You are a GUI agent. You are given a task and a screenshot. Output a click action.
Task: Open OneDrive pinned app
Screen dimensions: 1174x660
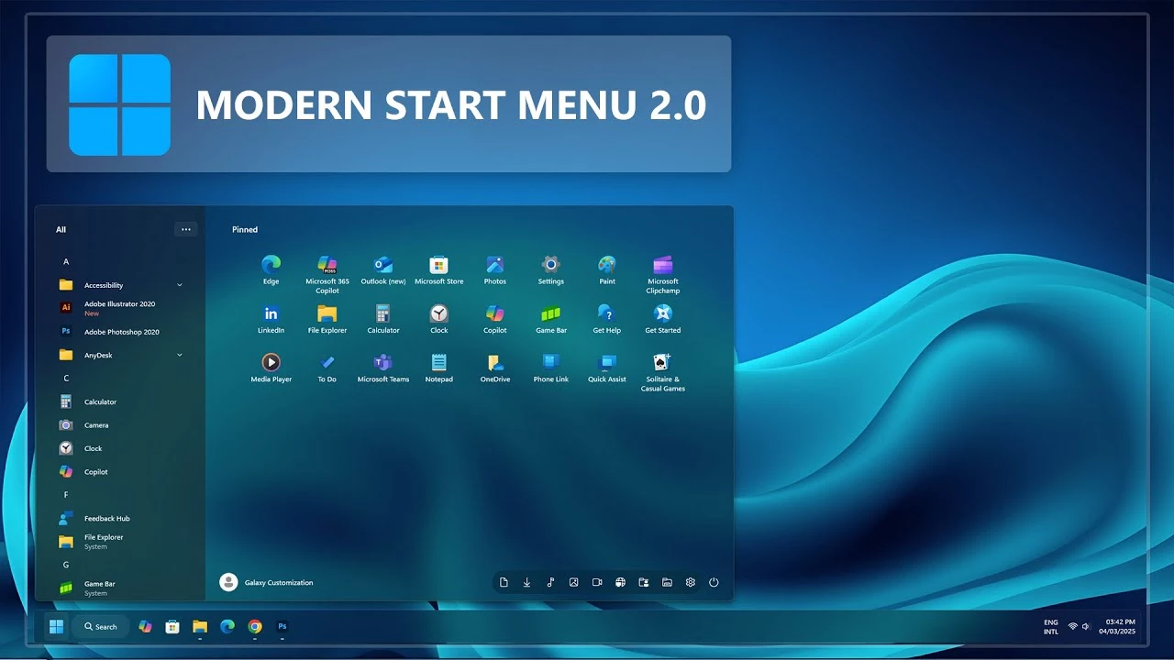pos(495,368)
